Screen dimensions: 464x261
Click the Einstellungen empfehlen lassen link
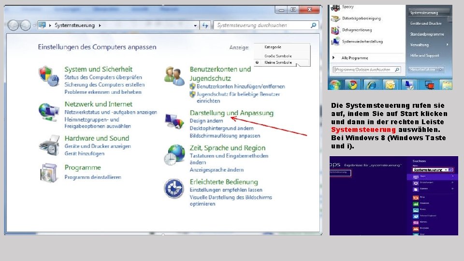coord(226,189)
